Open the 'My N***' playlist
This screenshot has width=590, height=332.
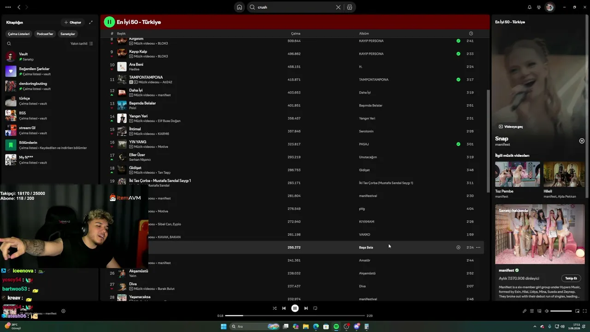pyautogui.click(x=49, y=160)
